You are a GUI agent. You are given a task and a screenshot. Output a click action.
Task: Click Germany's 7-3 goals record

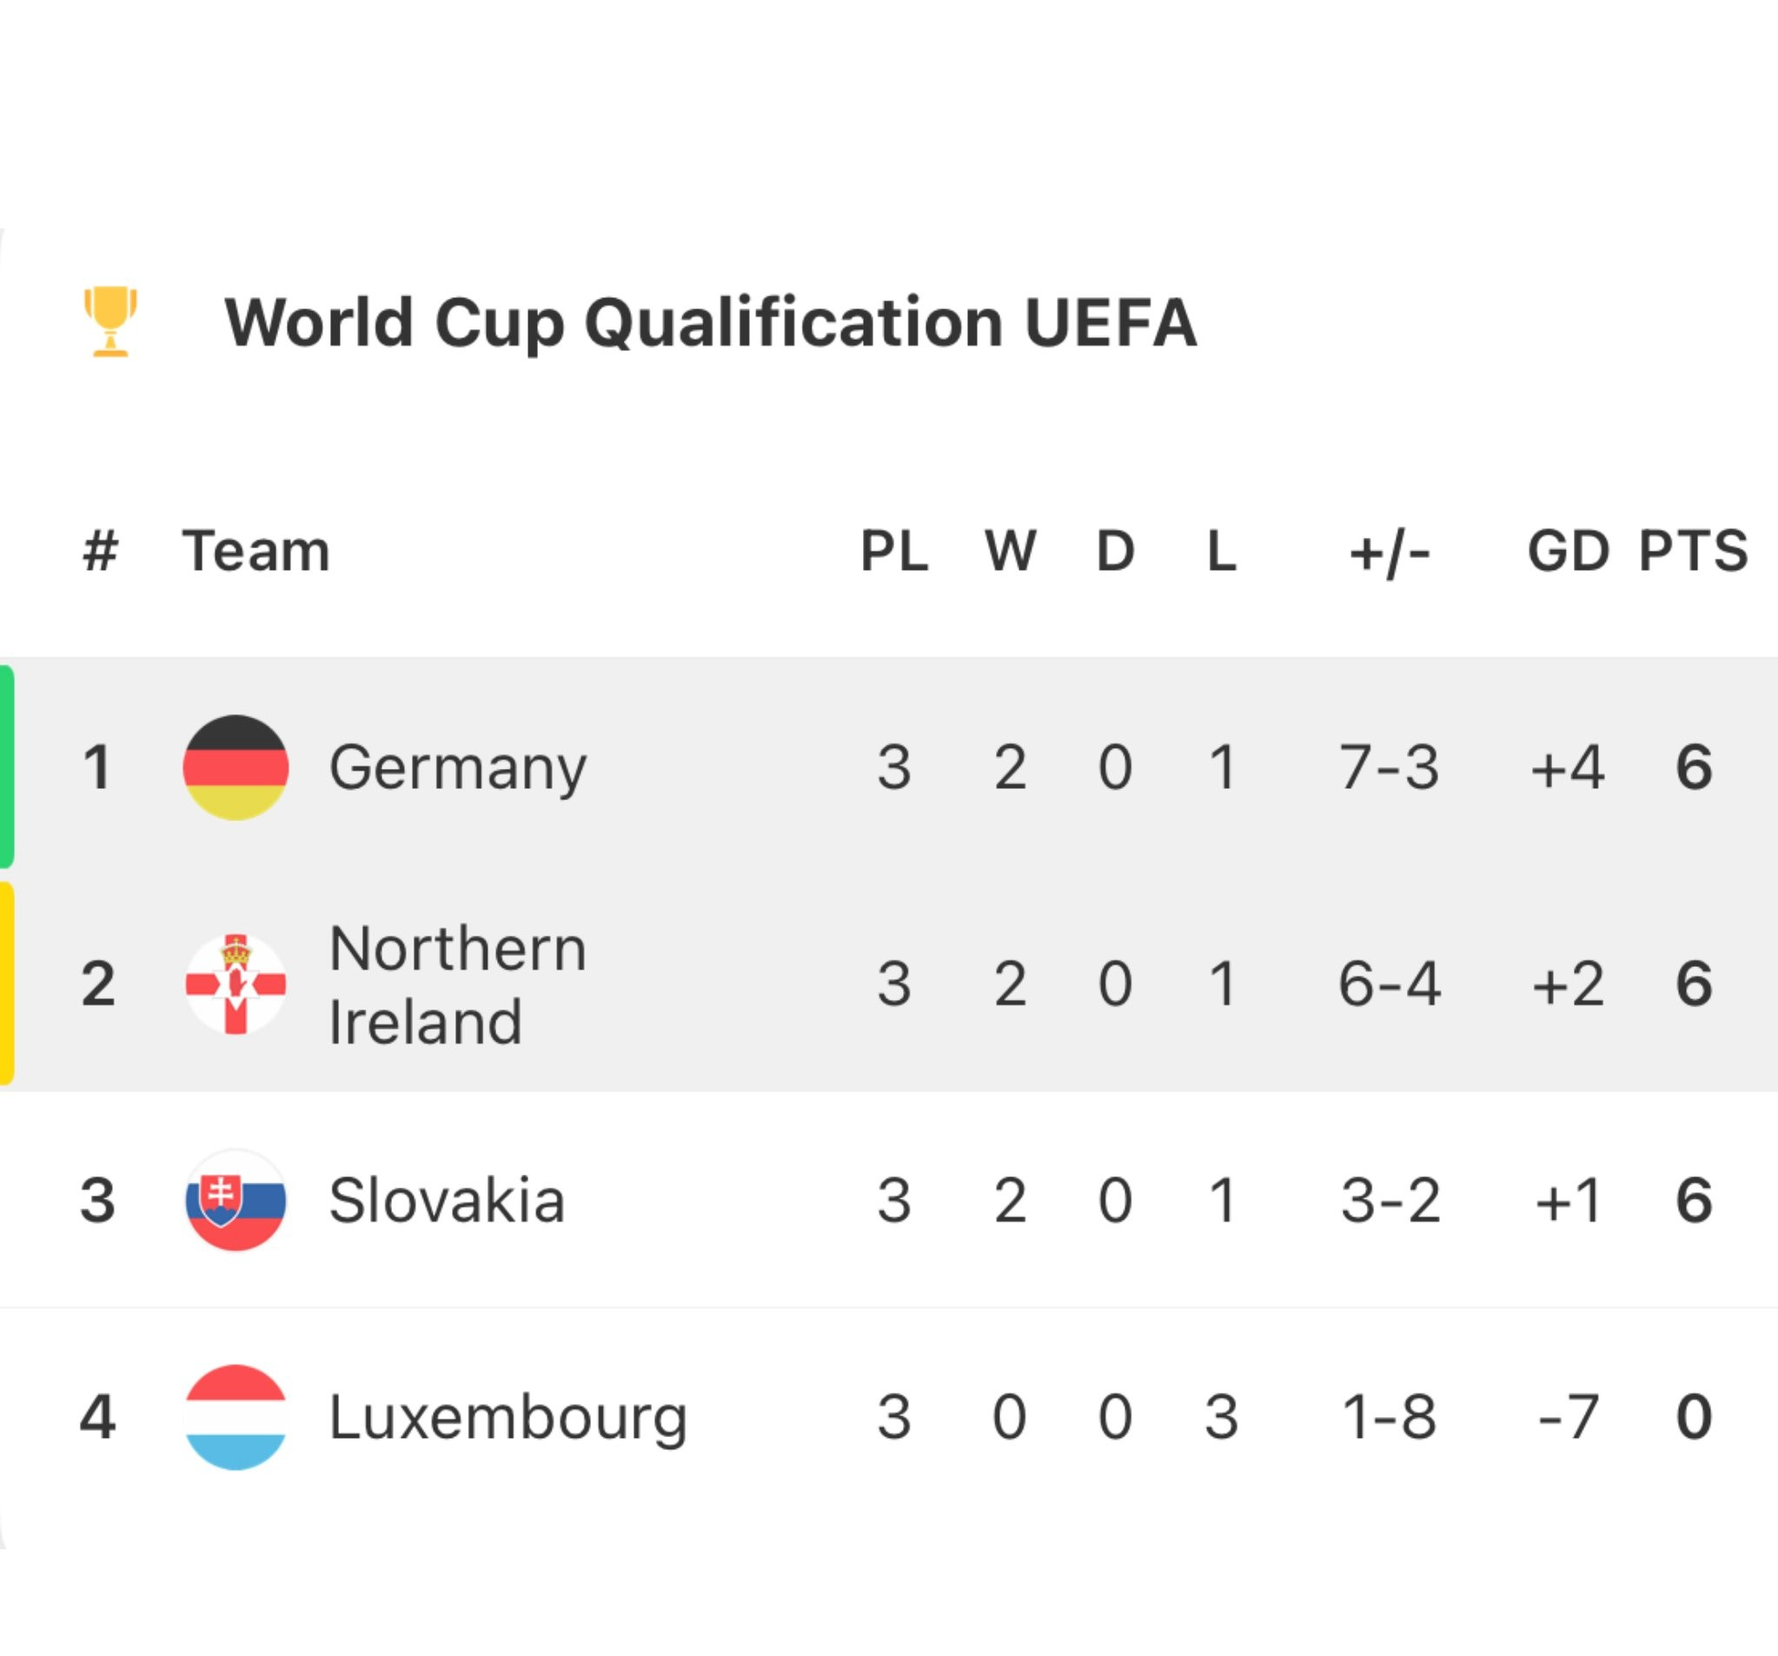(x=1389, y=767)
